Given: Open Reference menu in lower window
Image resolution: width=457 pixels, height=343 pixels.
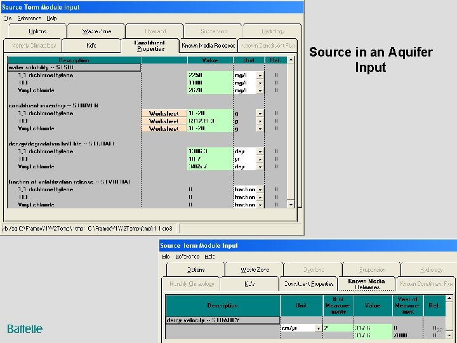Looking at the screenshot, I should pos(187,257).
